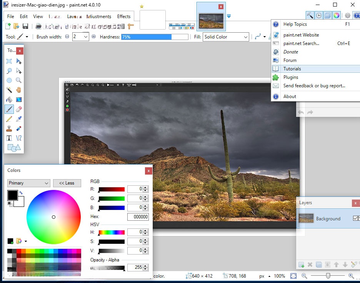The height and width of the screenshot is (283, 360).
Task: Duplicate layer icon in Layers panel
Action: pyautogui.click(x=319, y=265)
